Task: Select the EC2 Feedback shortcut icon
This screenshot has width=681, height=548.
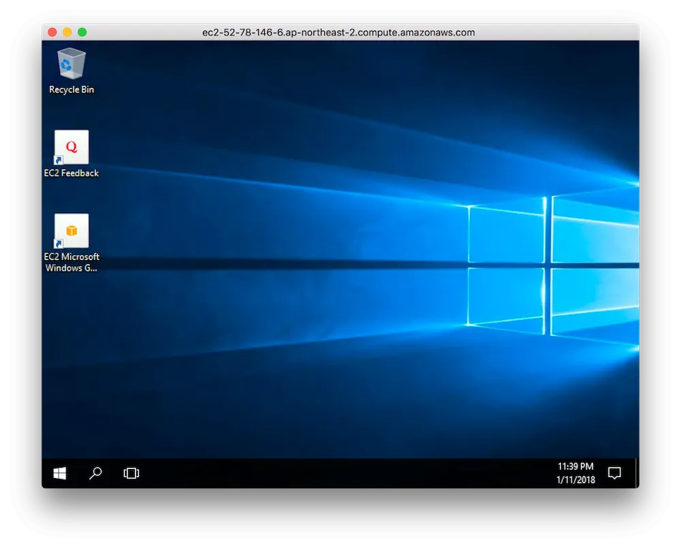Action: click(72, 147)
